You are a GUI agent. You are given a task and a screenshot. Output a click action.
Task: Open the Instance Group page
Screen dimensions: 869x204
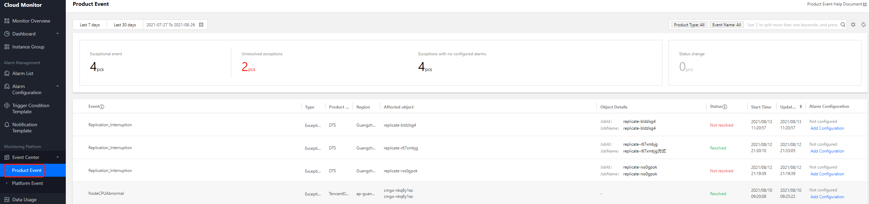coord(28,47)
